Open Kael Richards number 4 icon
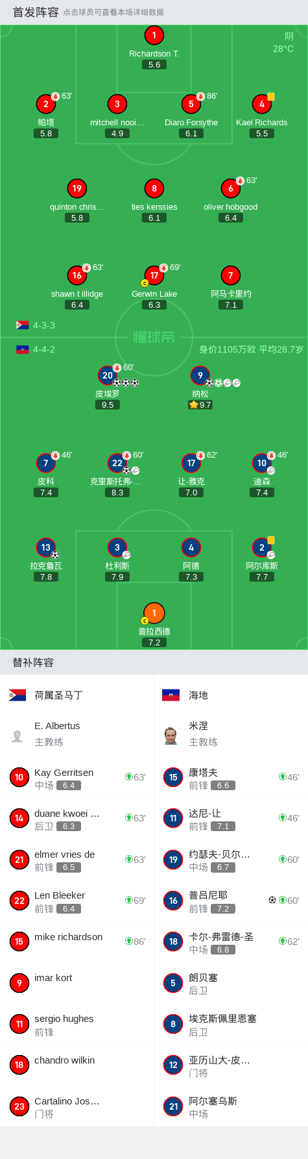 tap(261, 104)
